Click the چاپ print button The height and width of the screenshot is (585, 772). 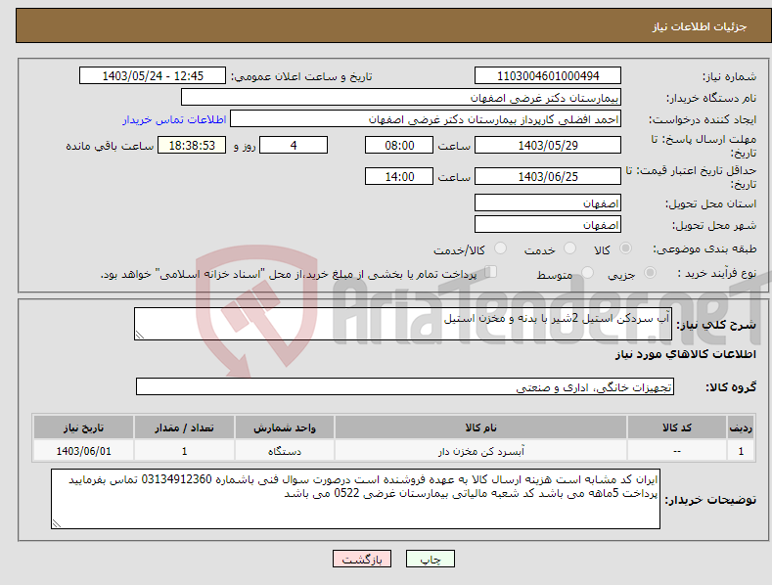coord(431,559)
